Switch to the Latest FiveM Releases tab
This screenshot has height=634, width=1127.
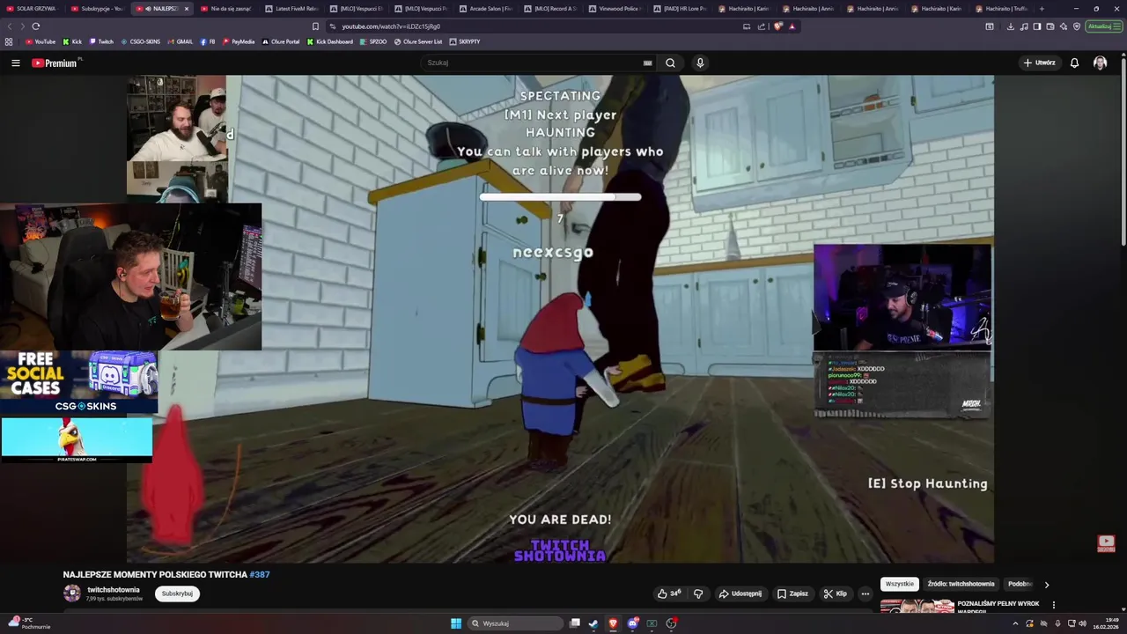(291, 9)
